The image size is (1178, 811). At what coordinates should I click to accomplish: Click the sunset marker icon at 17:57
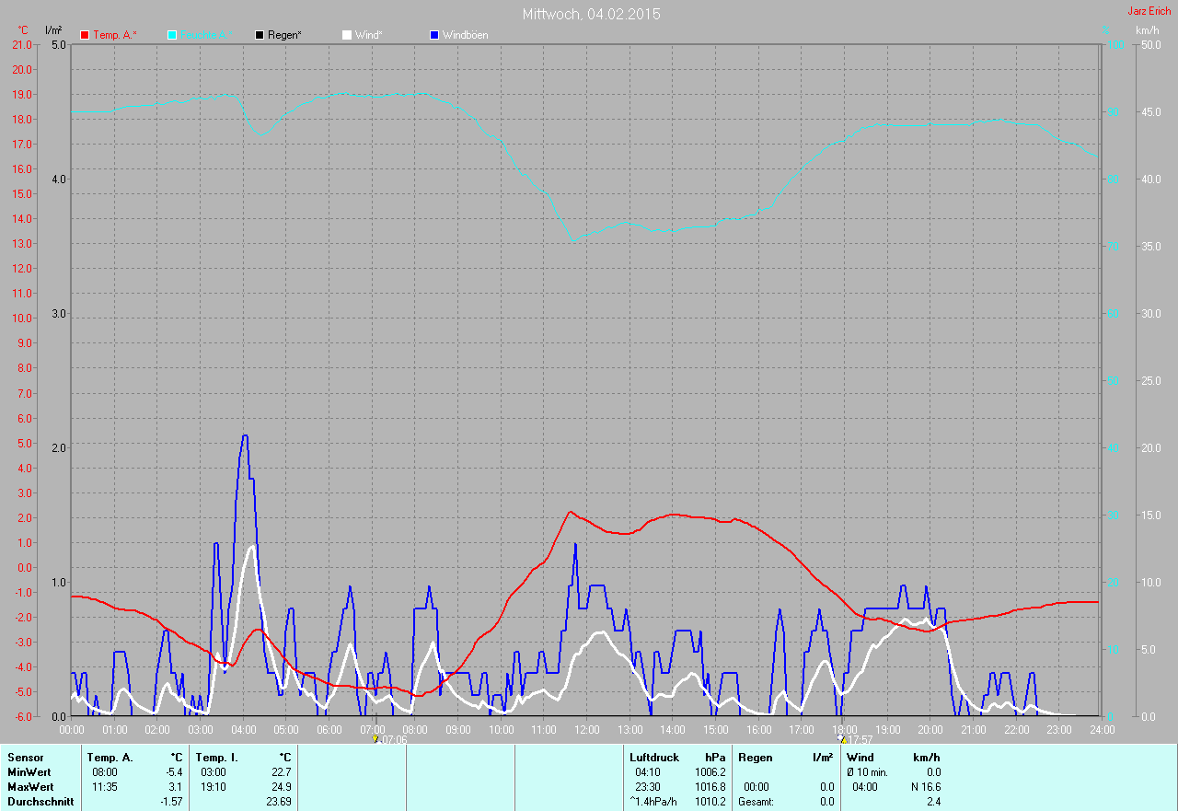842,738
